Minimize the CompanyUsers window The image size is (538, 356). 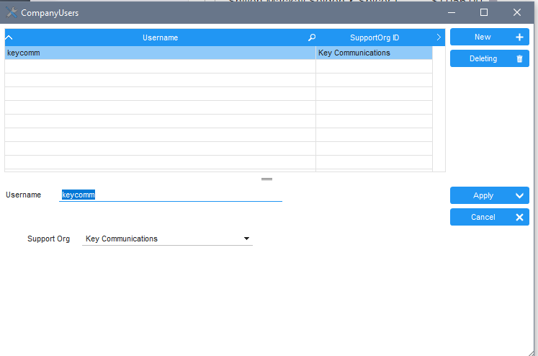[451, 12]
